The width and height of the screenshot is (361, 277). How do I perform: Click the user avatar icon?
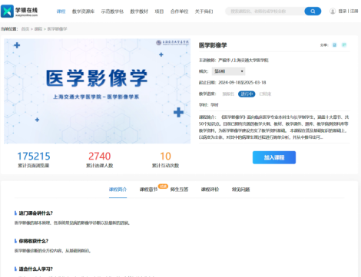[x=333, y=12]
